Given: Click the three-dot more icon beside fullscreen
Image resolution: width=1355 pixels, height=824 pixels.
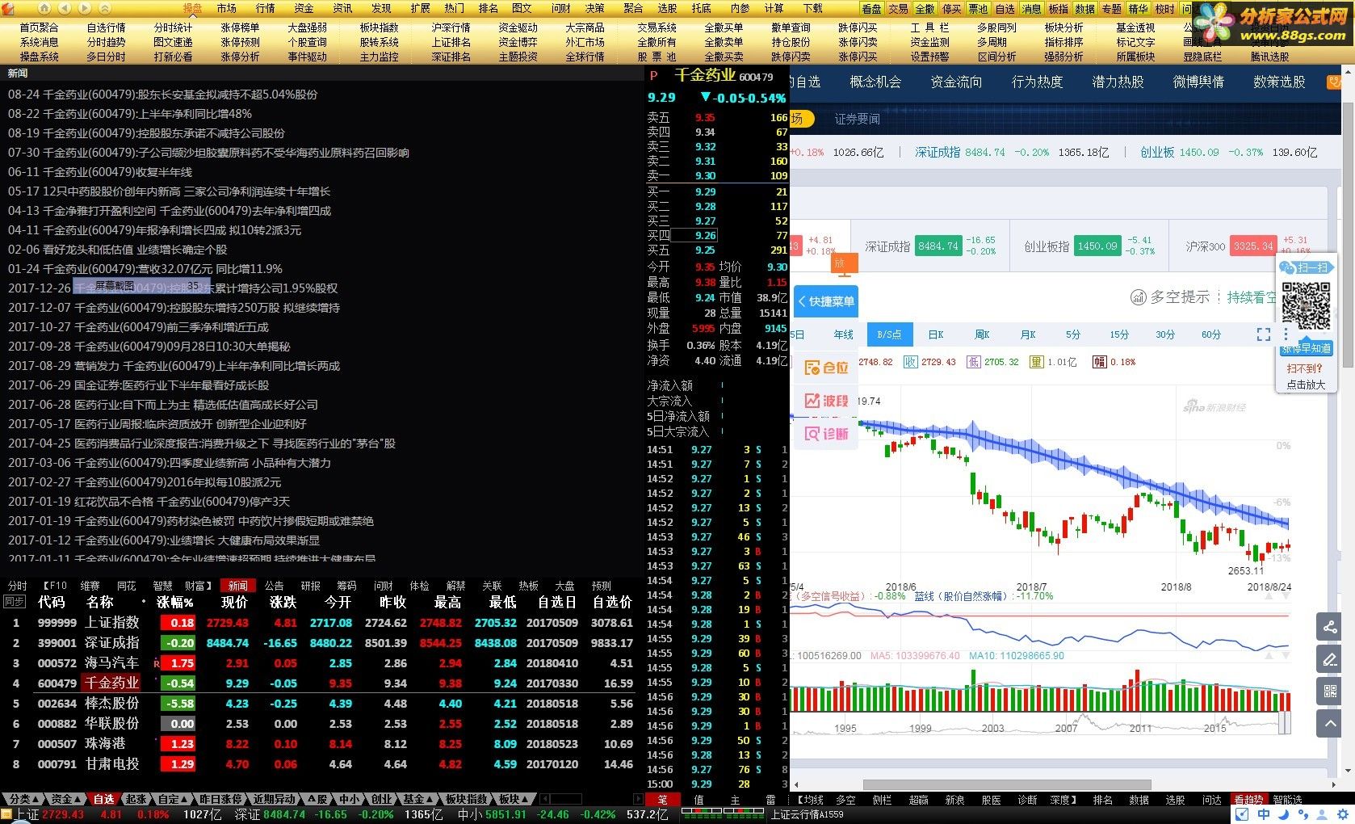Looking at the screenshot, I should [1286, 334].
